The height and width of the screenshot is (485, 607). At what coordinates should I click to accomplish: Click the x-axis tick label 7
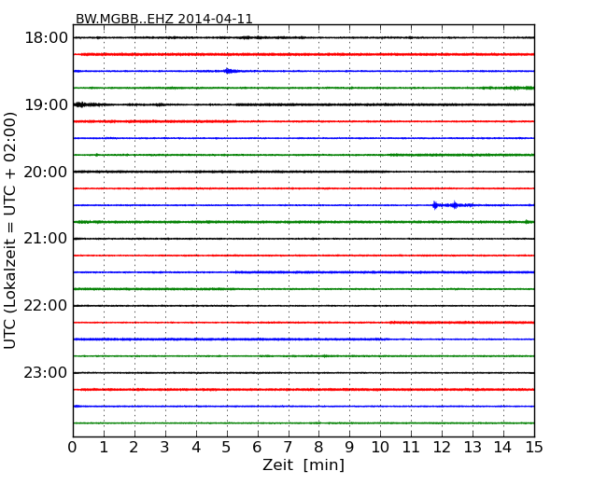click(x=288, y=447)
